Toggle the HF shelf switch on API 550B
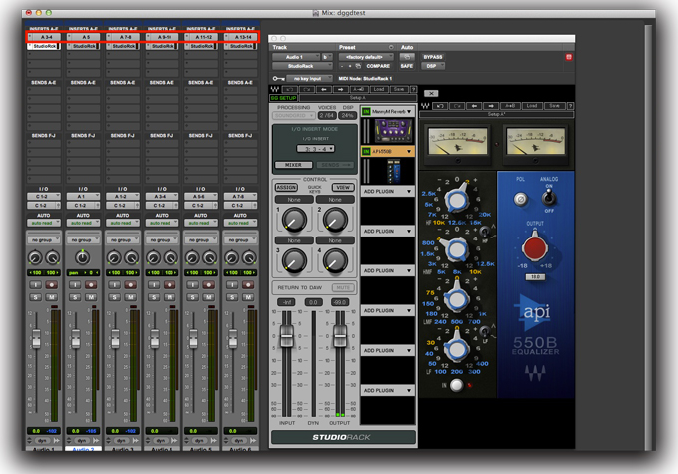The width and height of the screenshot is (678, 474). (485, 231)
